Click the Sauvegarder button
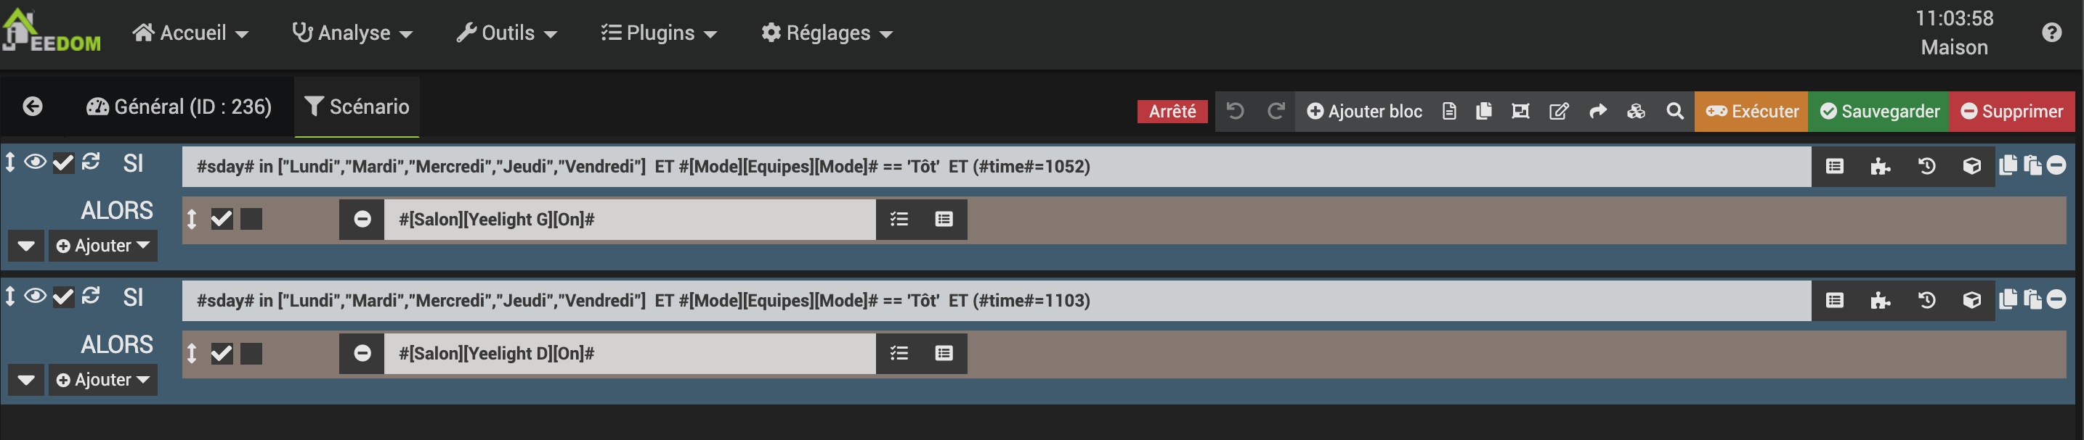2084x440 pixels. point(1878,111)
